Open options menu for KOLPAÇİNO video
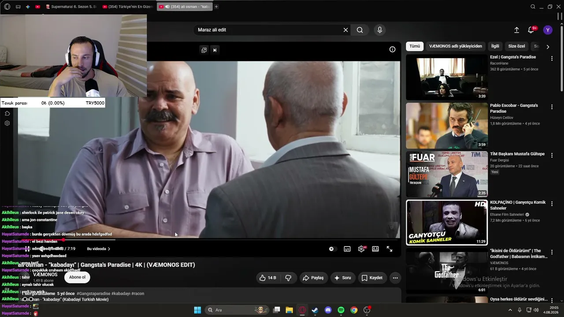Image resolution: width=564 pixels, height=317 pixels. coord(552,203)
